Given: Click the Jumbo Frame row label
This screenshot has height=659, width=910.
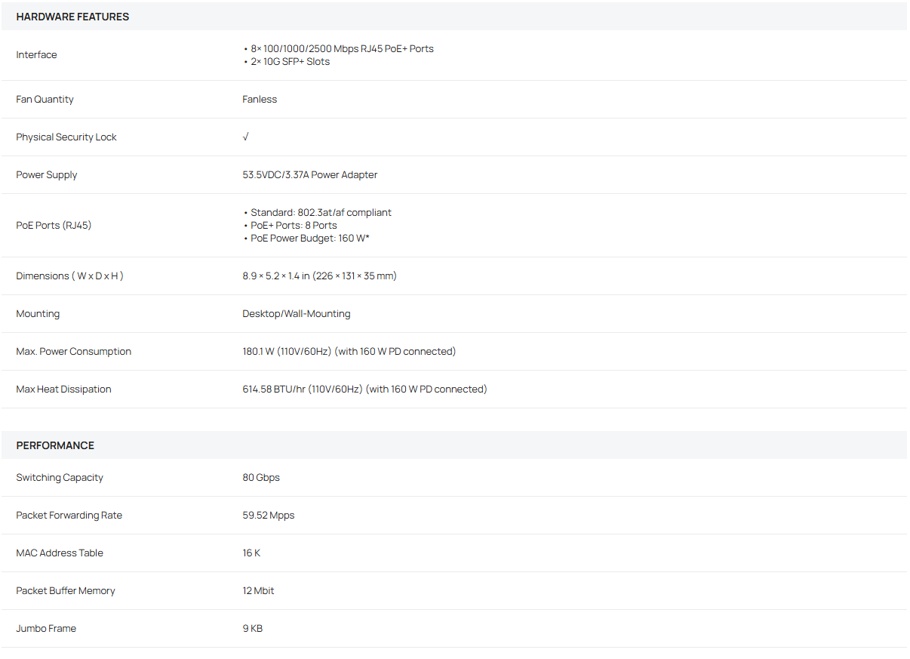Looking at the screenshot, I should point(46,628).
